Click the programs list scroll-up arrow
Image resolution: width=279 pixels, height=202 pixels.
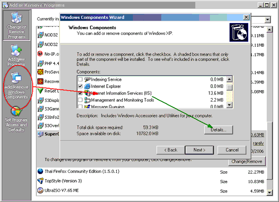[270, 29]
